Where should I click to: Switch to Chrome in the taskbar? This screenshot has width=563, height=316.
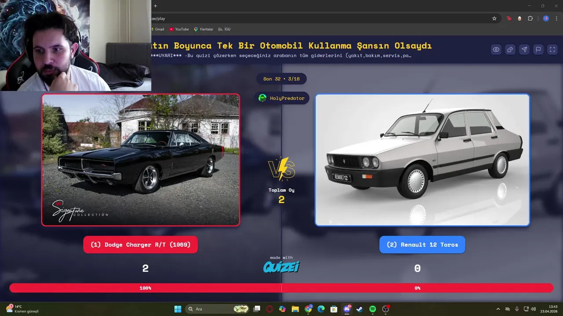[x=308, y=309]
